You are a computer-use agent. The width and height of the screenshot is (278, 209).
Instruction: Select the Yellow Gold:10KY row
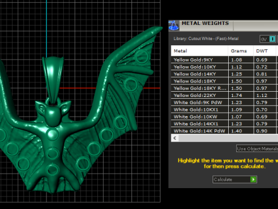pyautogui.click(x=224, y=67)
